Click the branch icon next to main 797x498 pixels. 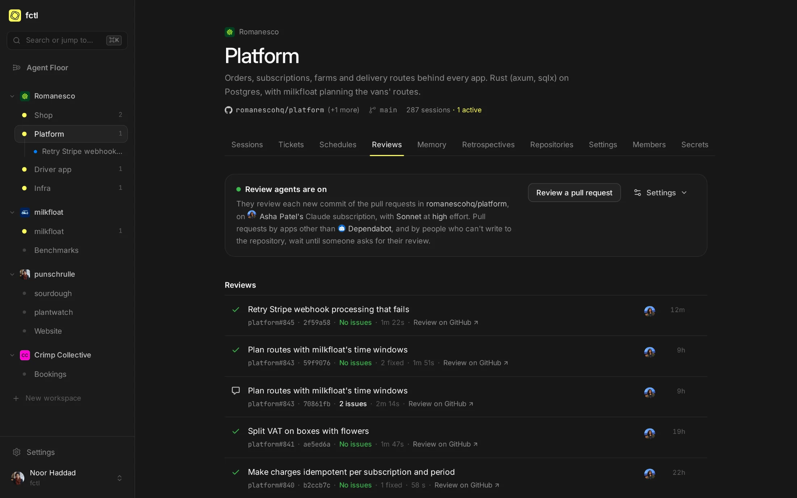point(372,110)
